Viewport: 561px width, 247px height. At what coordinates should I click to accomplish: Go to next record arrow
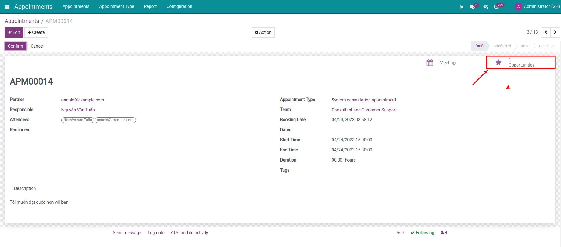point(555,32)
